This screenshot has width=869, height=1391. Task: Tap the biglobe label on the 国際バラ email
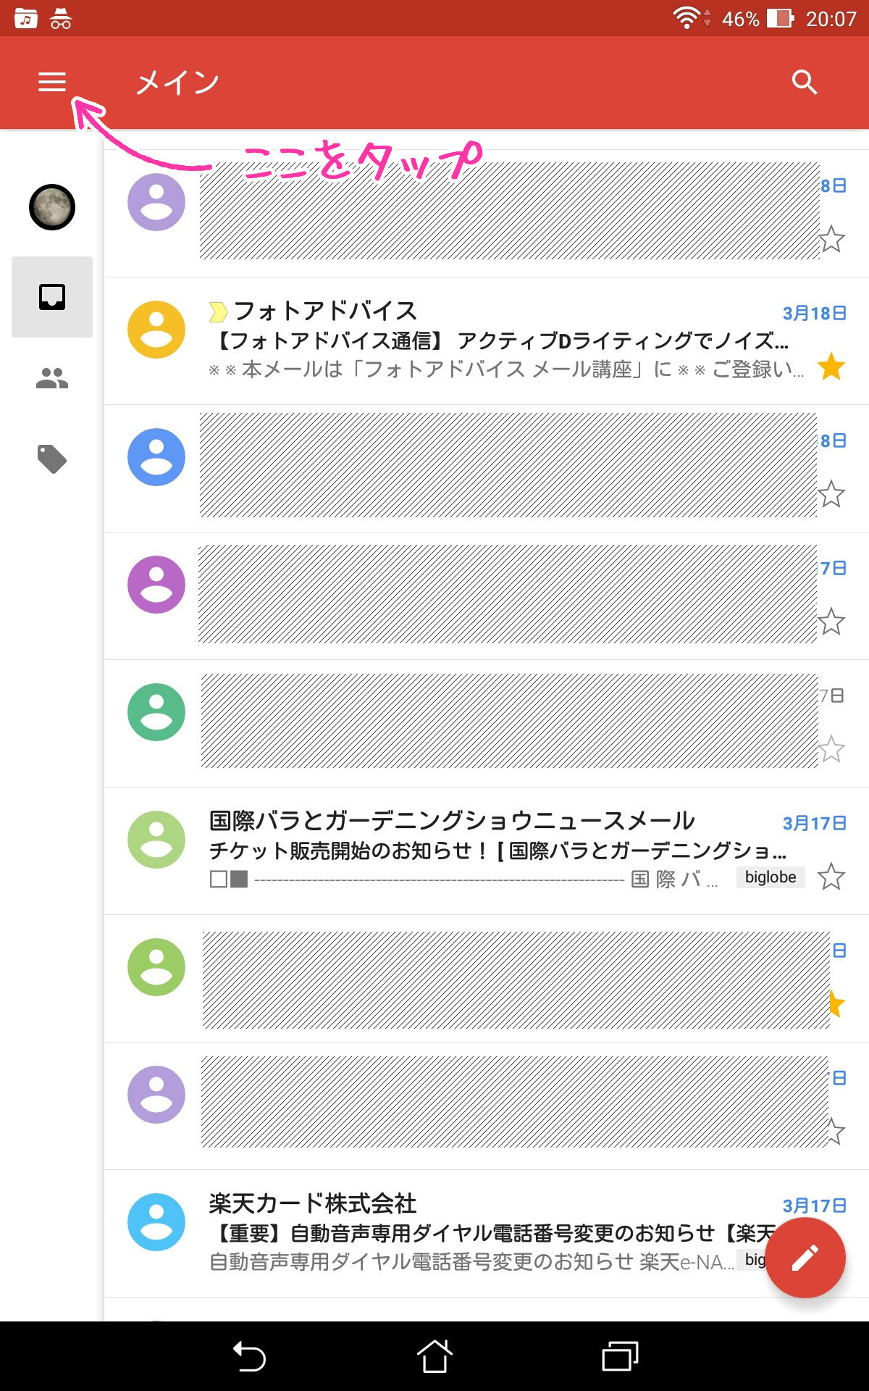coord(770,877)
